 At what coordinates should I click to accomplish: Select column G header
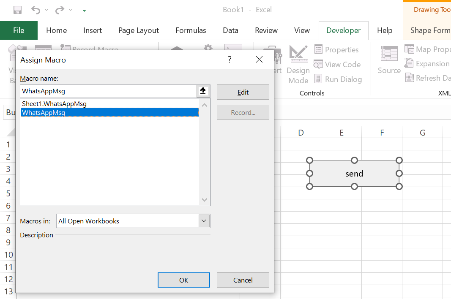click(423, 133)
